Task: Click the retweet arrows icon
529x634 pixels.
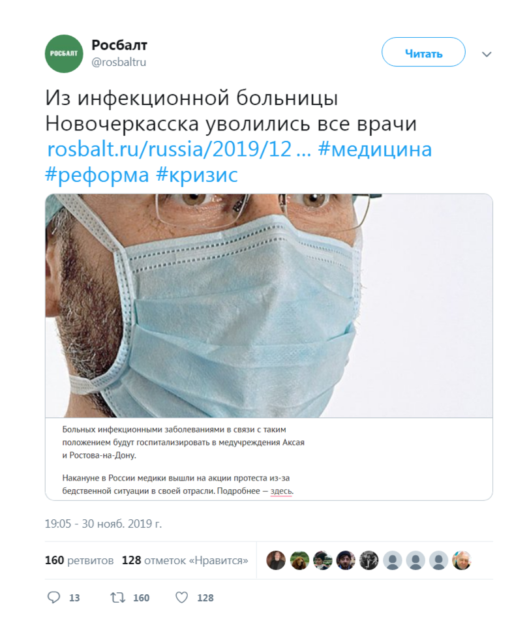Action: pyautogui.click(x=117, y=597)
